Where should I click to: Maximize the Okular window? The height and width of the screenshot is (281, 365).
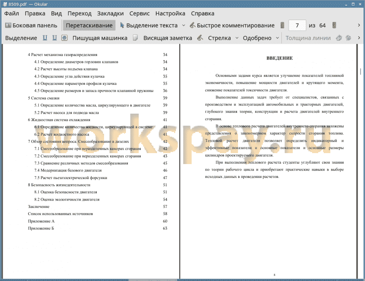(x=353, y=4)
